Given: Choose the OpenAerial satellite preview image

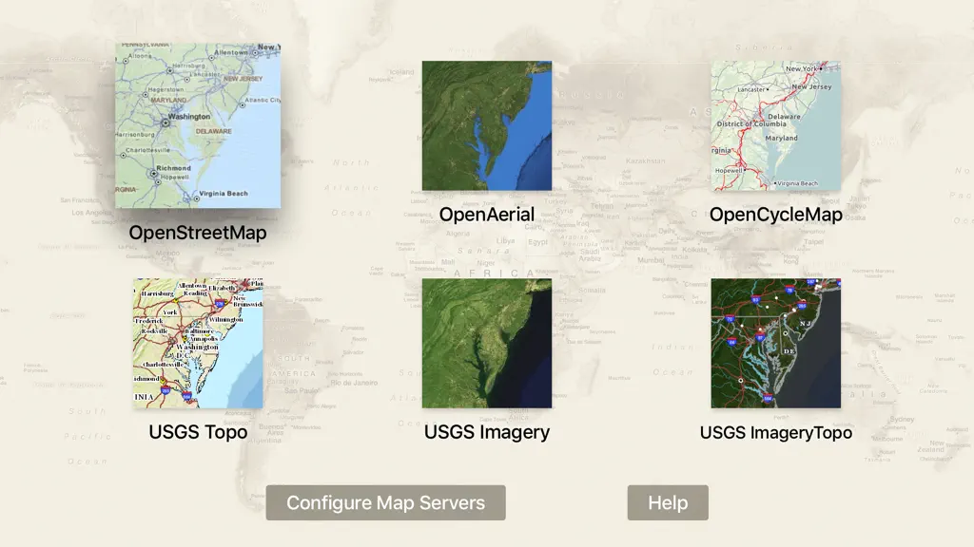Looking at the screenshot, I should tap(486, 125).
